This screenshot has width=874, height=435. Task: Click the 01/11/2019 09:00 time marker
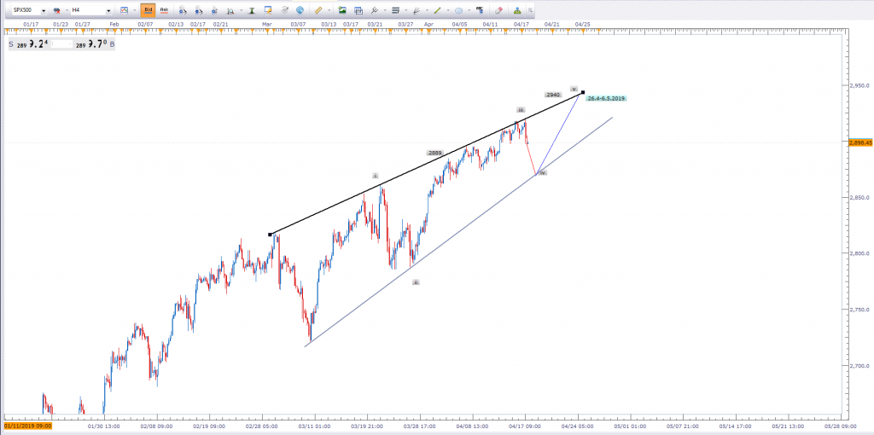point(29,424)
